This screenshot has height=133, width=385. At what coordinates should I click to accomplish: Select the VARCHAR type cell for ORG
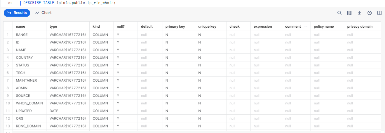(68, 118)
